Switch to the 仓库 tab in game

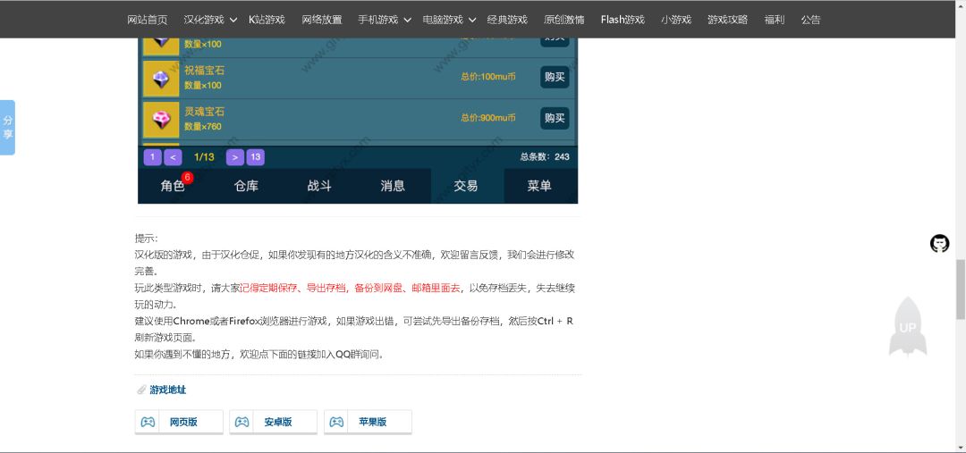pyautogui.click(x=246, y=186)
